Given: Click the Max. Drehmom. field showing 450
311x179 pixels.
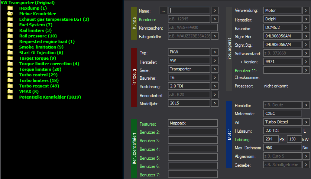Looking at the screenshot, I should click(283, 147).
